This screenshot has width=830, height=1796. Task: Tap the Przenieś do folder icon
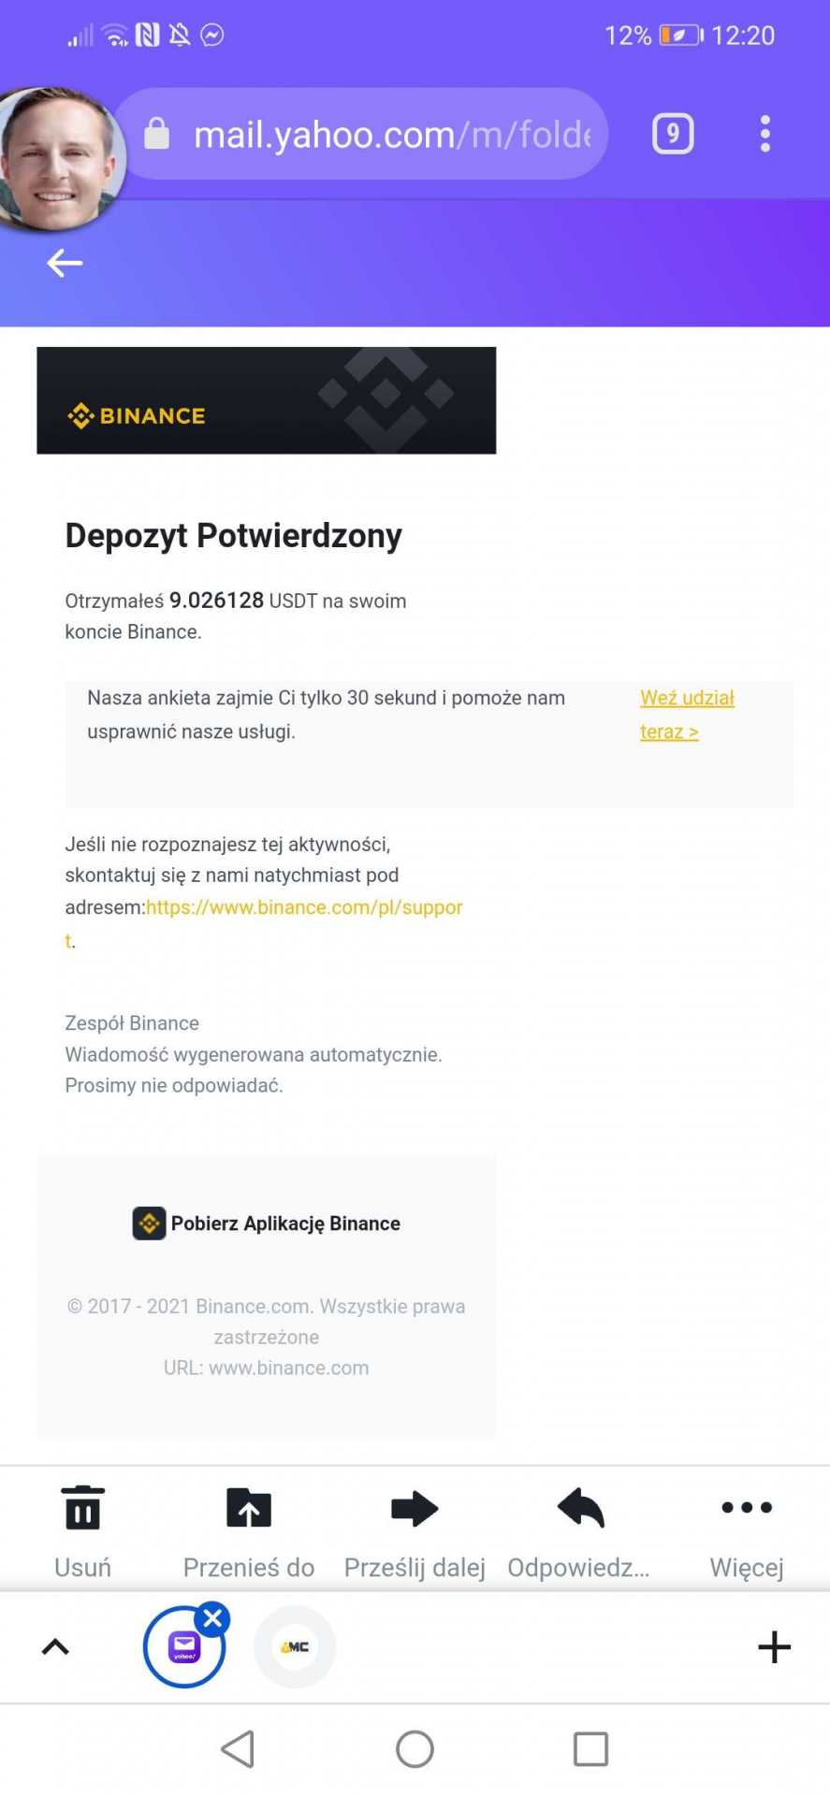249,1508
